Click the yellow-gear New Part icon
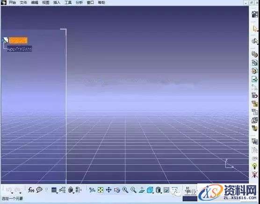This screenshot has height=204, width=260. pos(254,71)
